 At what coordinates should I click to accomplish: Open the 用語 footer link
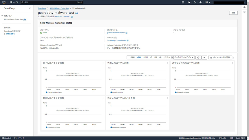click(232, 138)
